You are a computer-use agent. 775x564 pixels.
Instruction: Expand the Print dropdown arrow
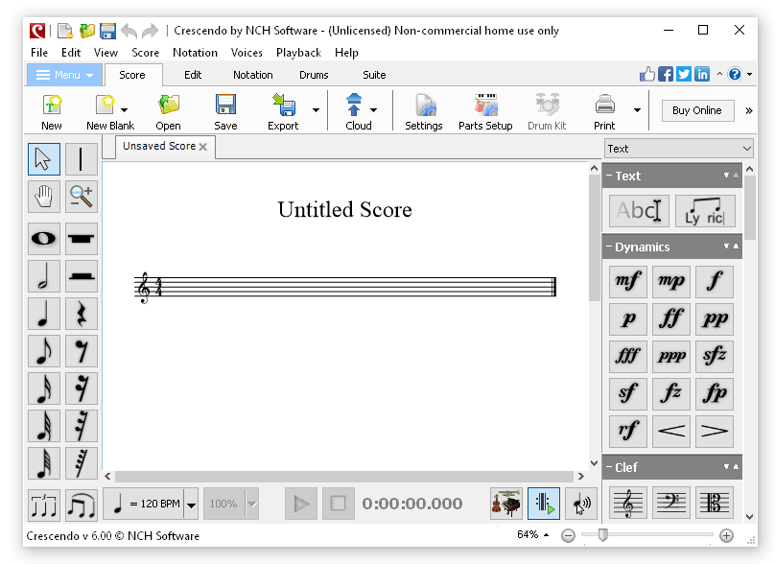point(638,110)
